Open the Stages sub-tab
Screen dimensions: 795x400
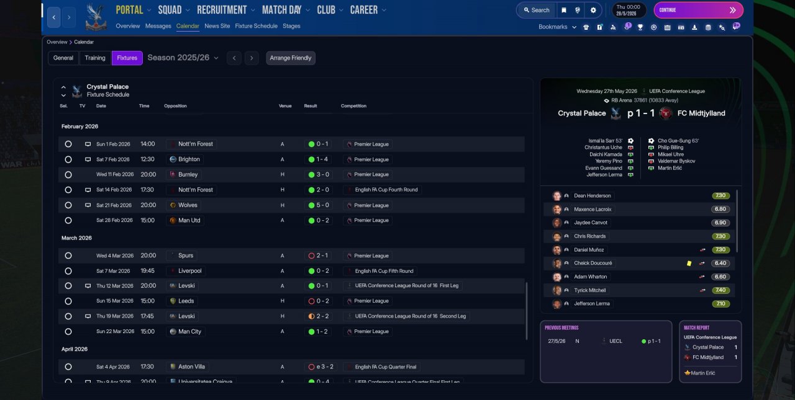pos(291,26)
